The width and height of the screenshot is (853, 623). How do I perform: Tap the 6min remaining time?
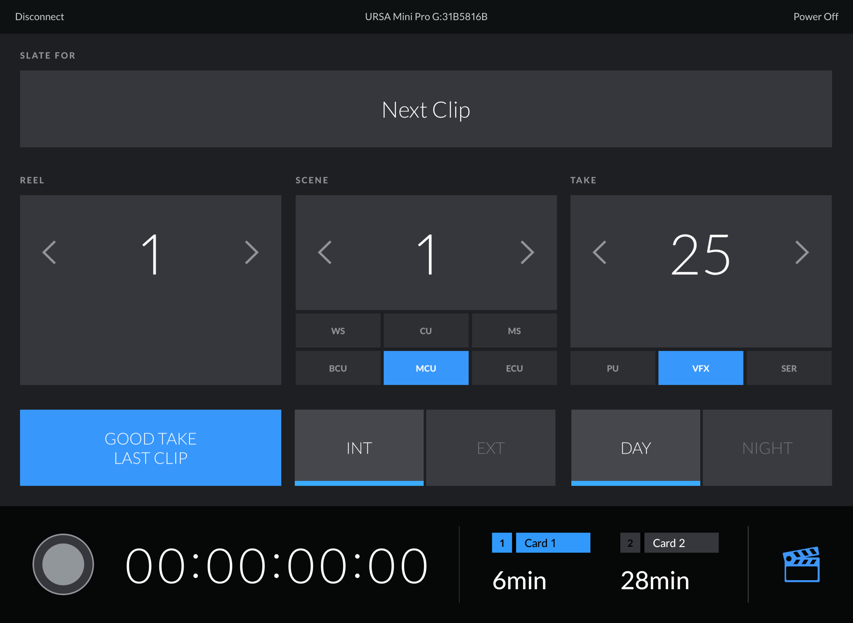[x=519, y=581]
